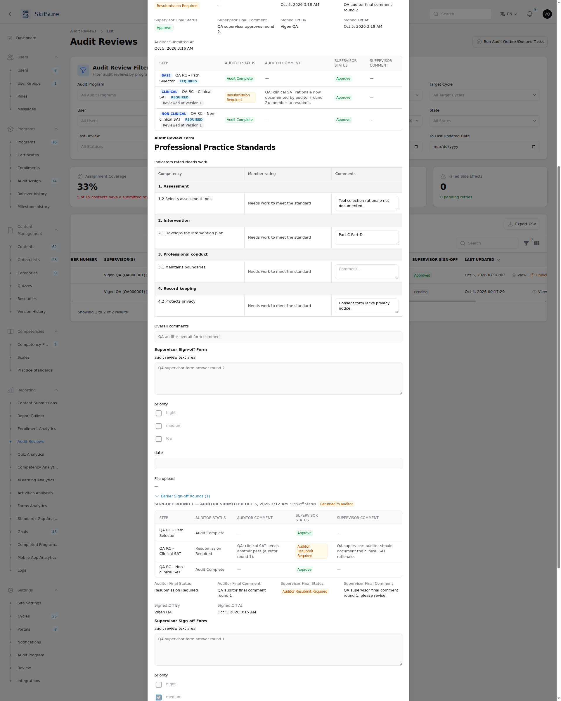Collapse the Reporting sidebar section
The image size is (561, 701).
click(x=56, y=390)
